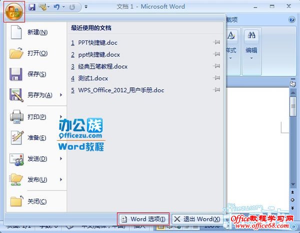This screenshot has width=300, height=233.
Task: Pin PPT快捷键.doc to the recent list
Action: [x=216, y=42]
